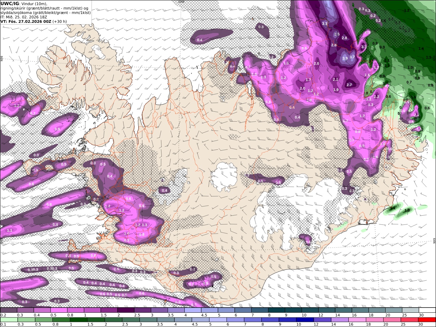Click lower legend swatch between 25 and 30
Viewport: 436px width, 327px height.
click(409, 320)
